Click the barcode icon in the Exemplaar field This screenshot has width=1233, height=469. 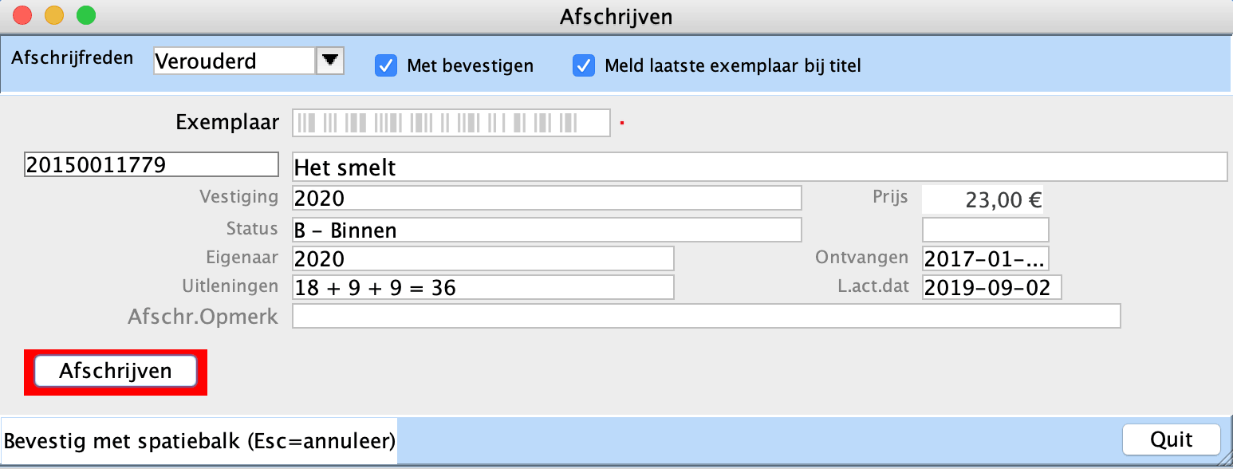click(451, 122)
